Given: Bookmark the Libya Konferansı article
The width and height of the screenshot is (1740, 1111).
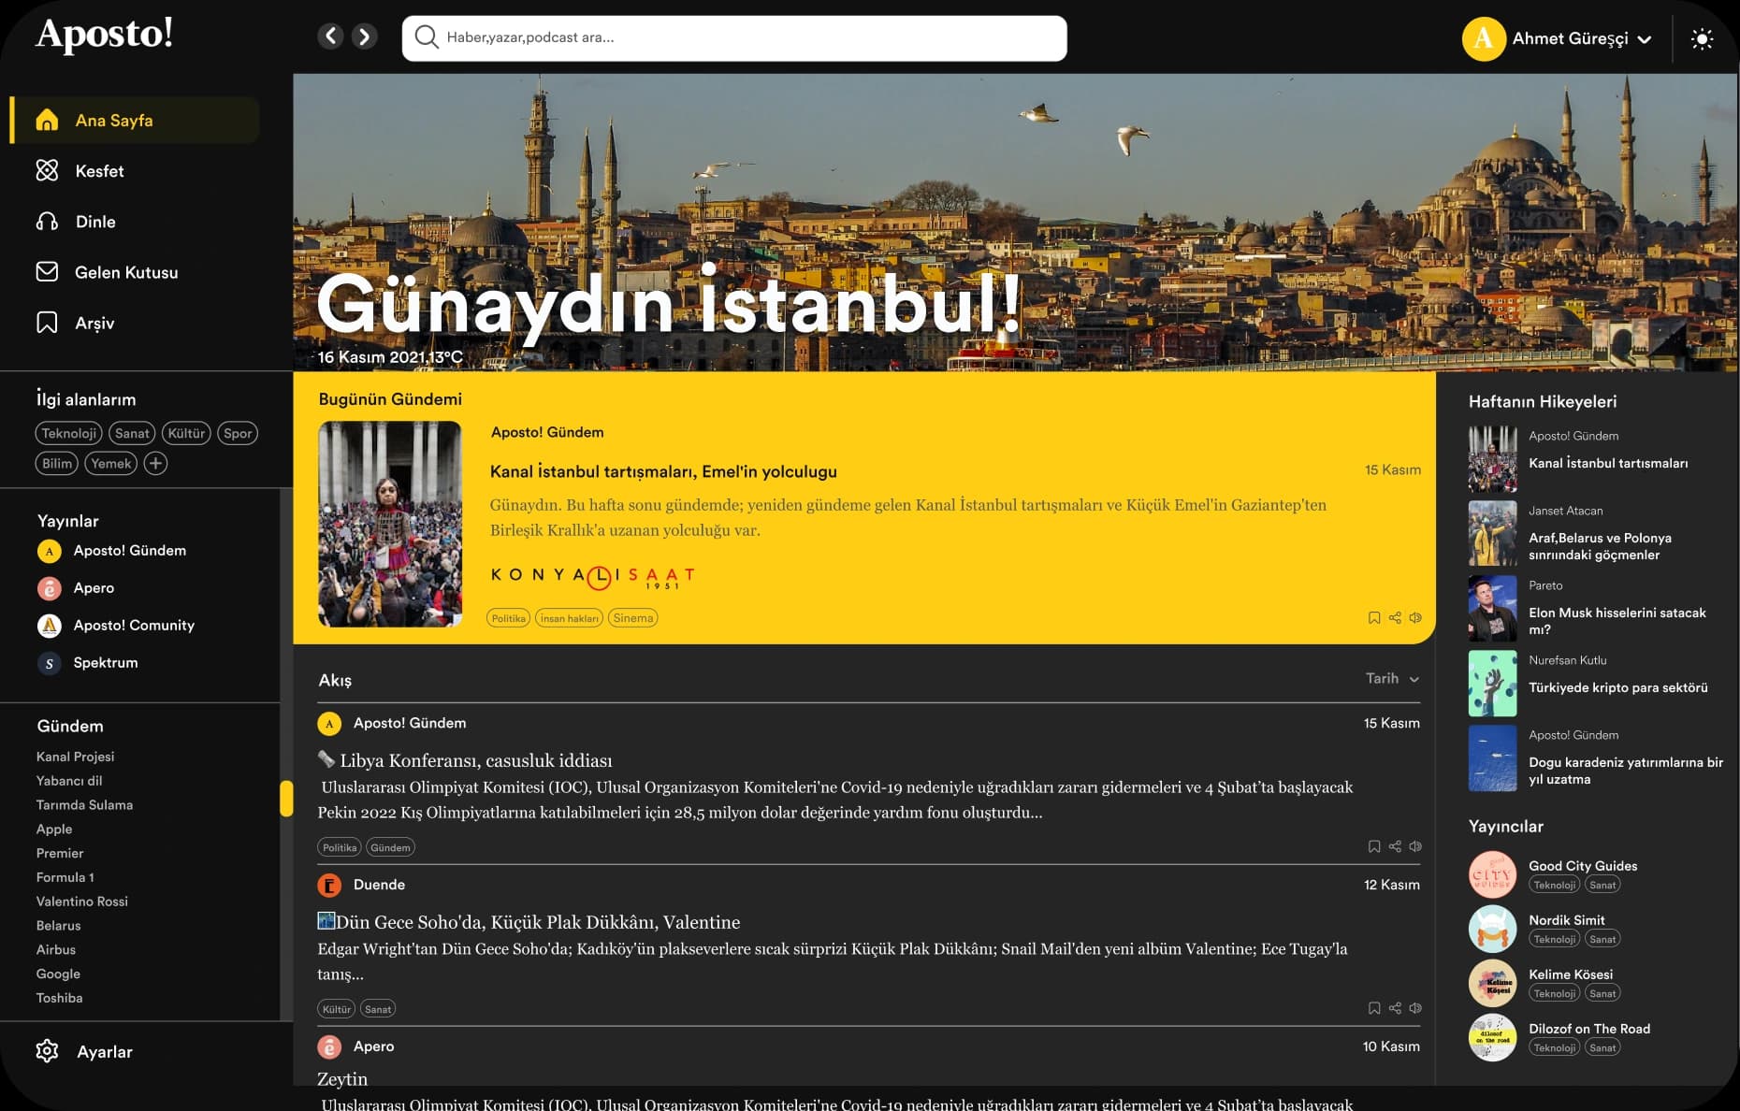Looking at the screenshot, I should pyautogui.click(x=1374, y=846).
